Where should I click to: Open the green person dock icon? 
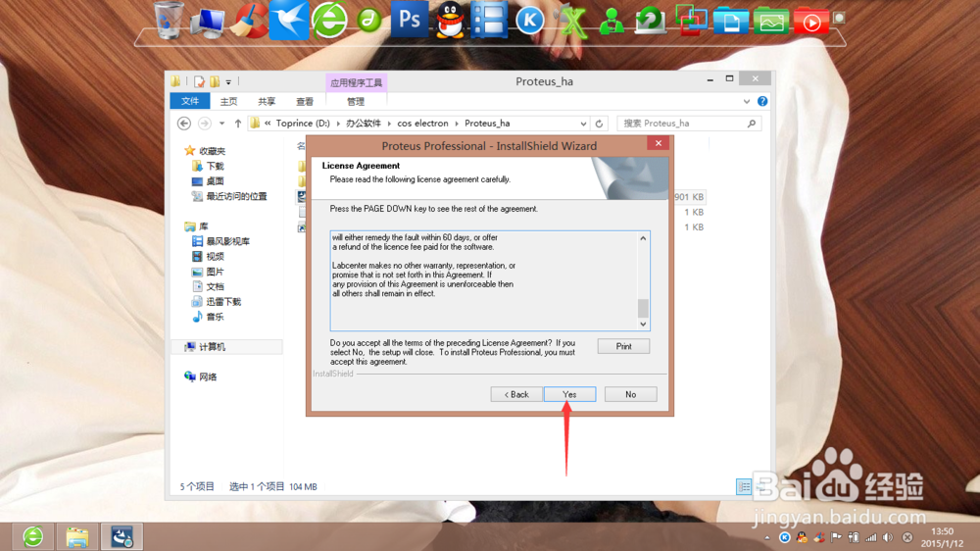(x=612, y=22)
